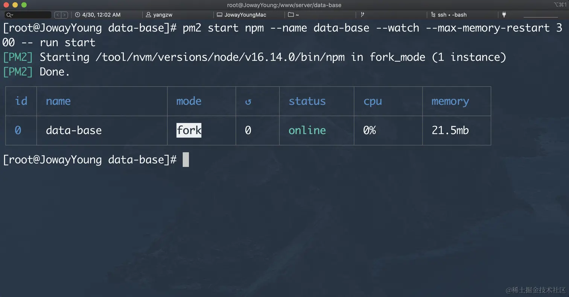The width and height of the screenshot is (569, 297).
Task: Go to previous search result arrow
Action: click(58, 15)
